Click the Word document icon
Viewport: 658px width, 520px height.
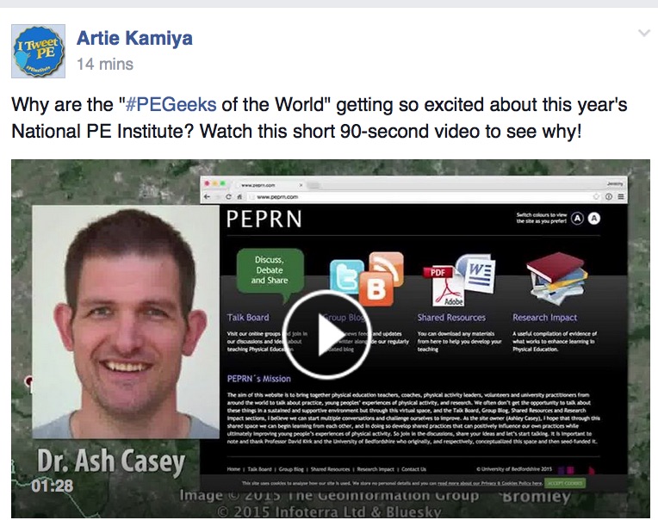pyautogui.click(x=477, y=273)
